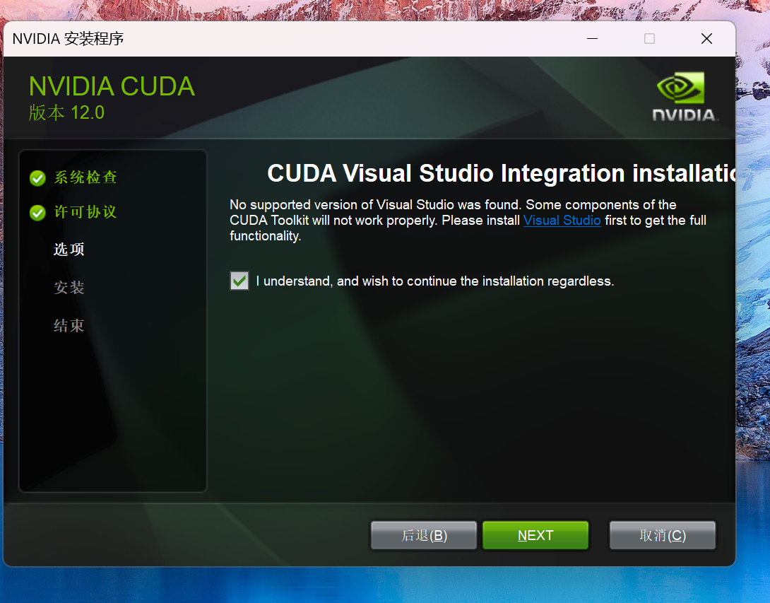Select the 选项 step in the sidebar
The height and width of the screenshot is (603, 770).
(x=69, y=250)
